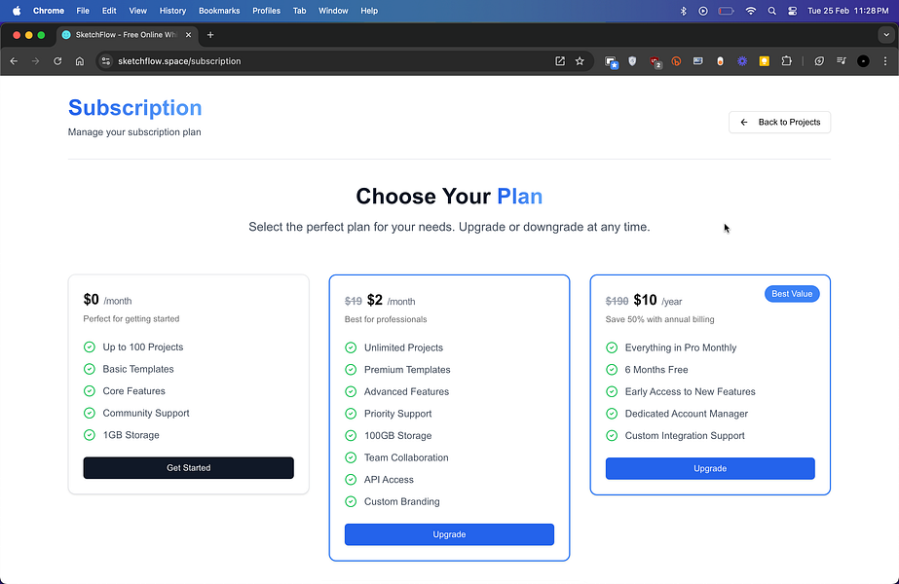Click the profile avatar icon in toolbar
This screenshot has height=584, width=899.
click(x=863, y=61)
